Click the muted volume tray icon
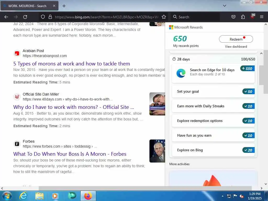 coord(242,196)
